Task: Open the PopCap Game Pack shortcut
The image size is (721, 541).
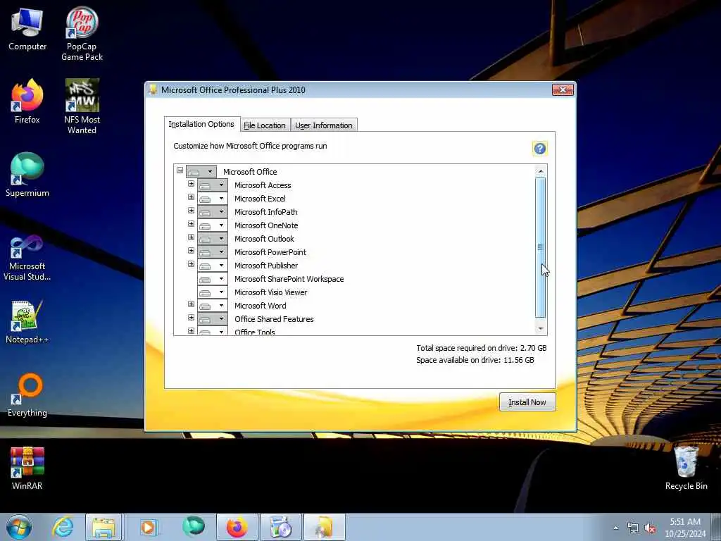Action: click(82, 35)
